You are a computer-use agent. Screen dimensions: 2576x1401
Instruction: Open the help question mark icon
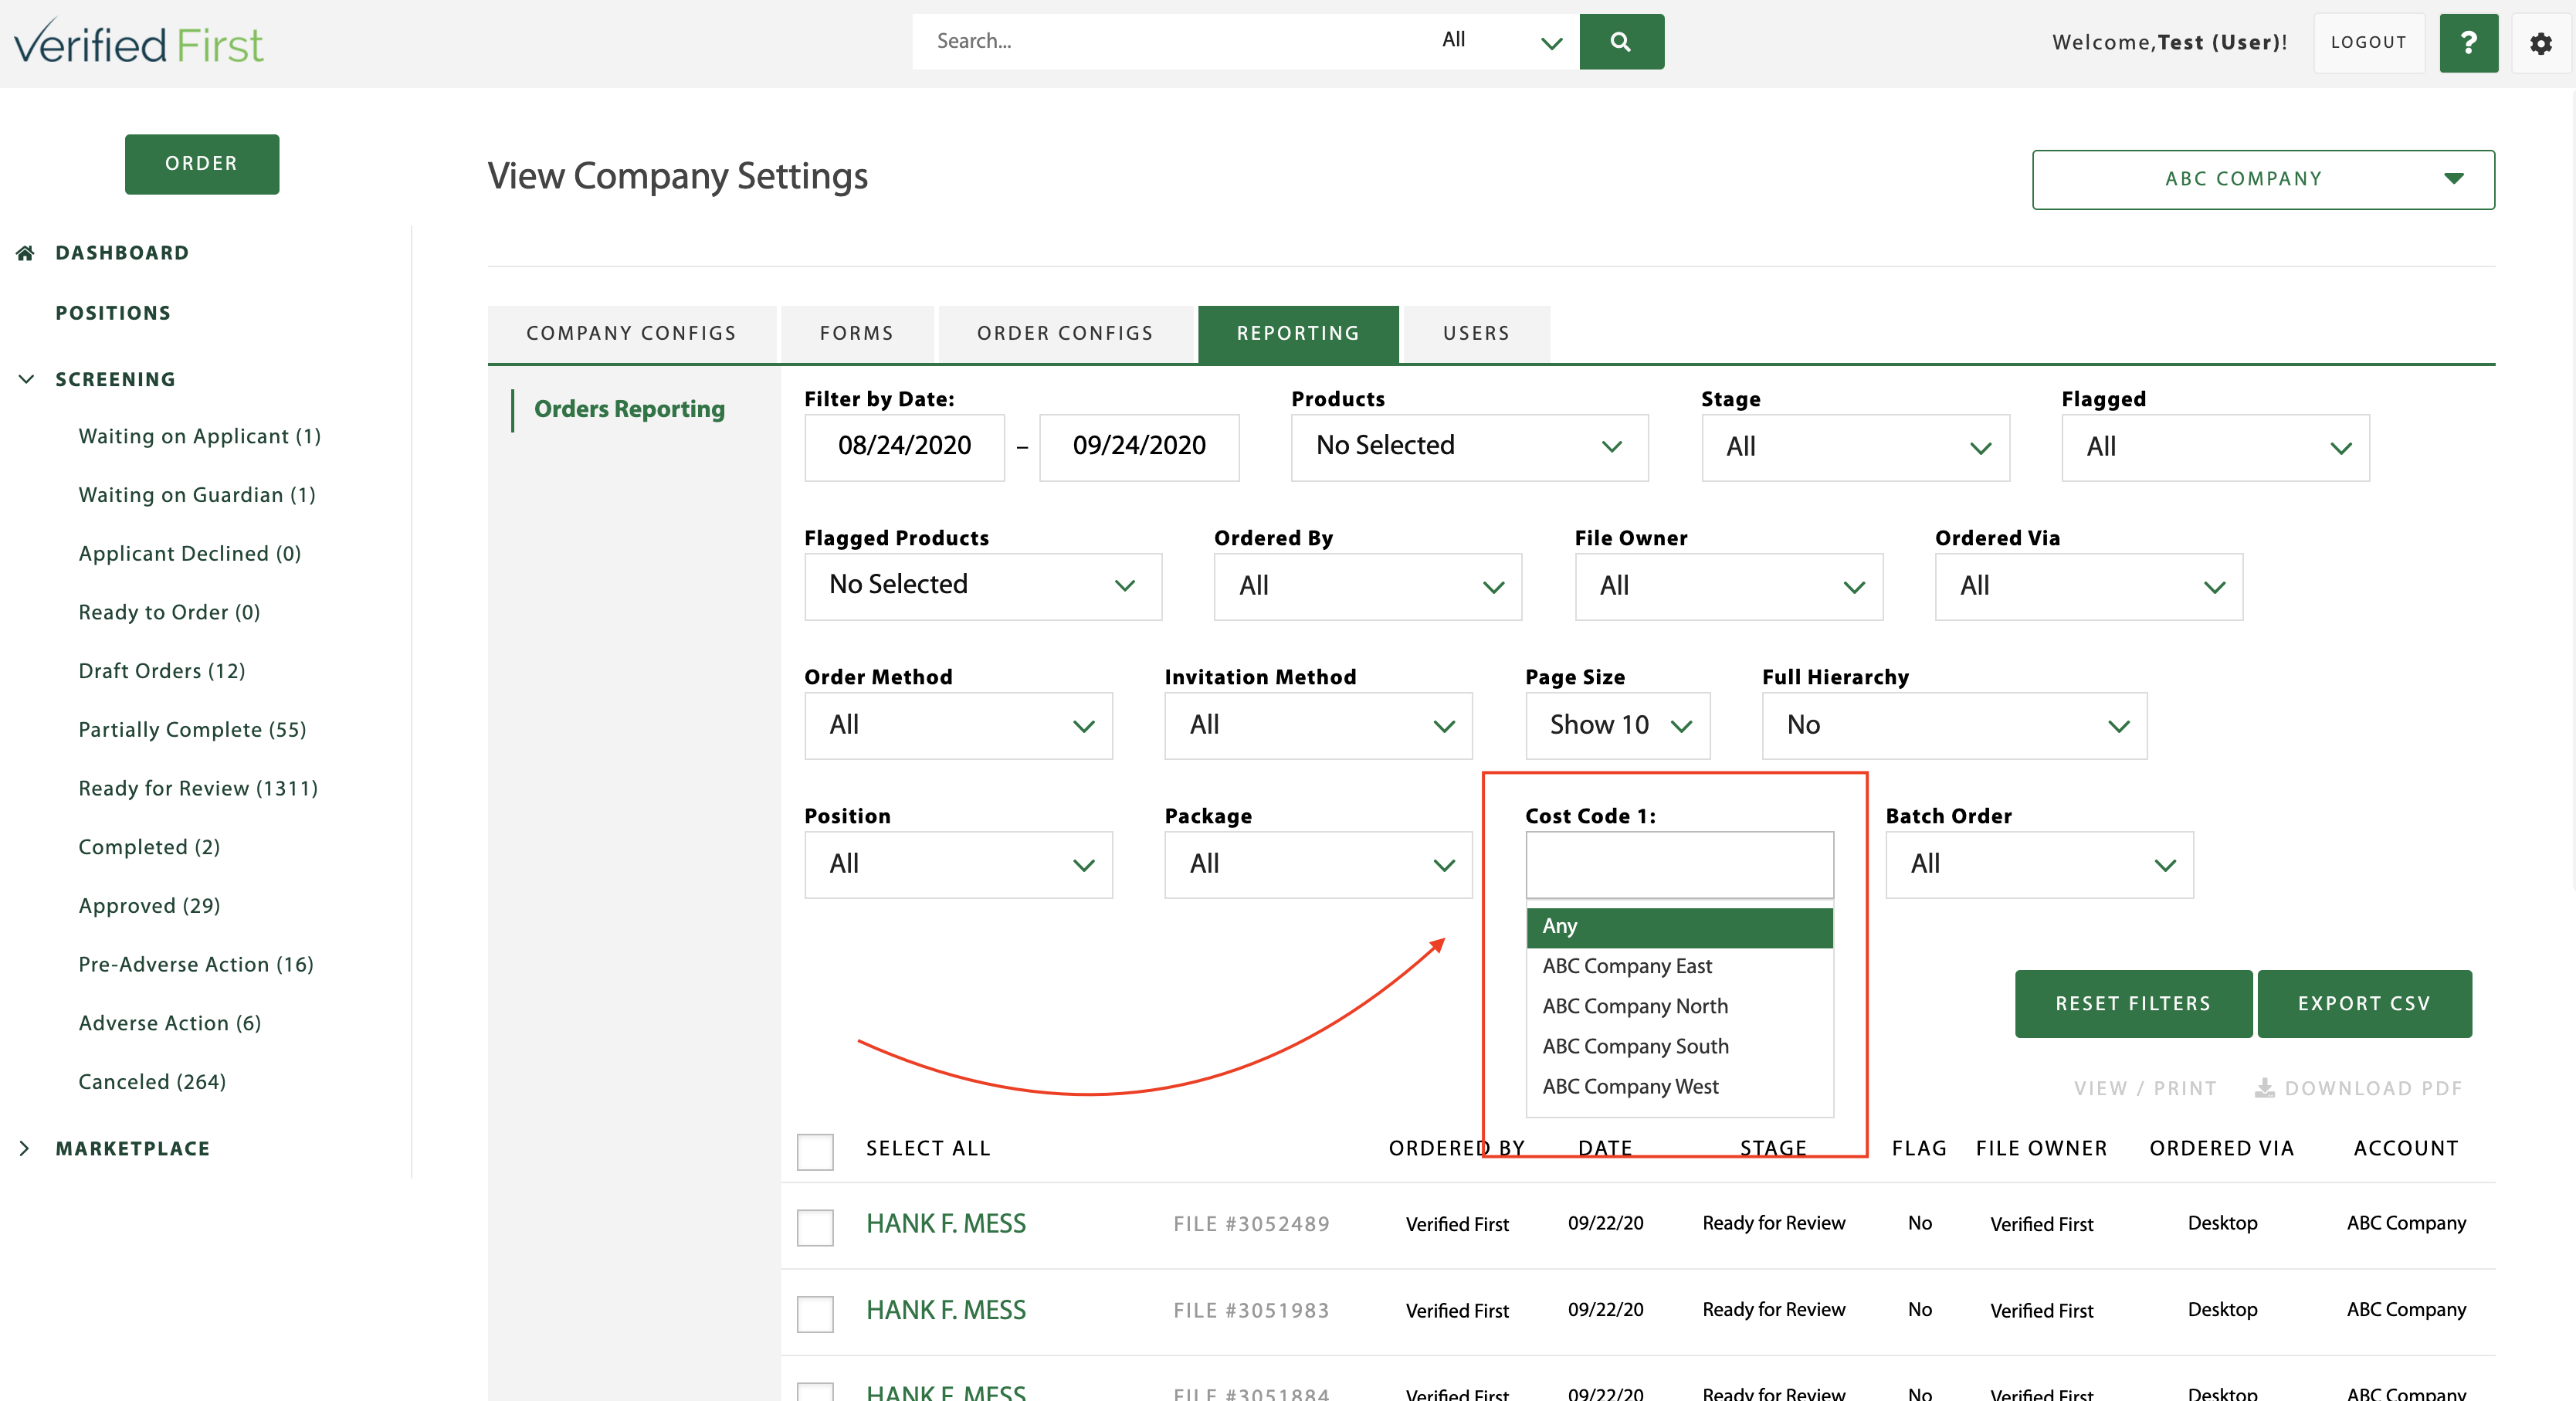(2468, 42)
